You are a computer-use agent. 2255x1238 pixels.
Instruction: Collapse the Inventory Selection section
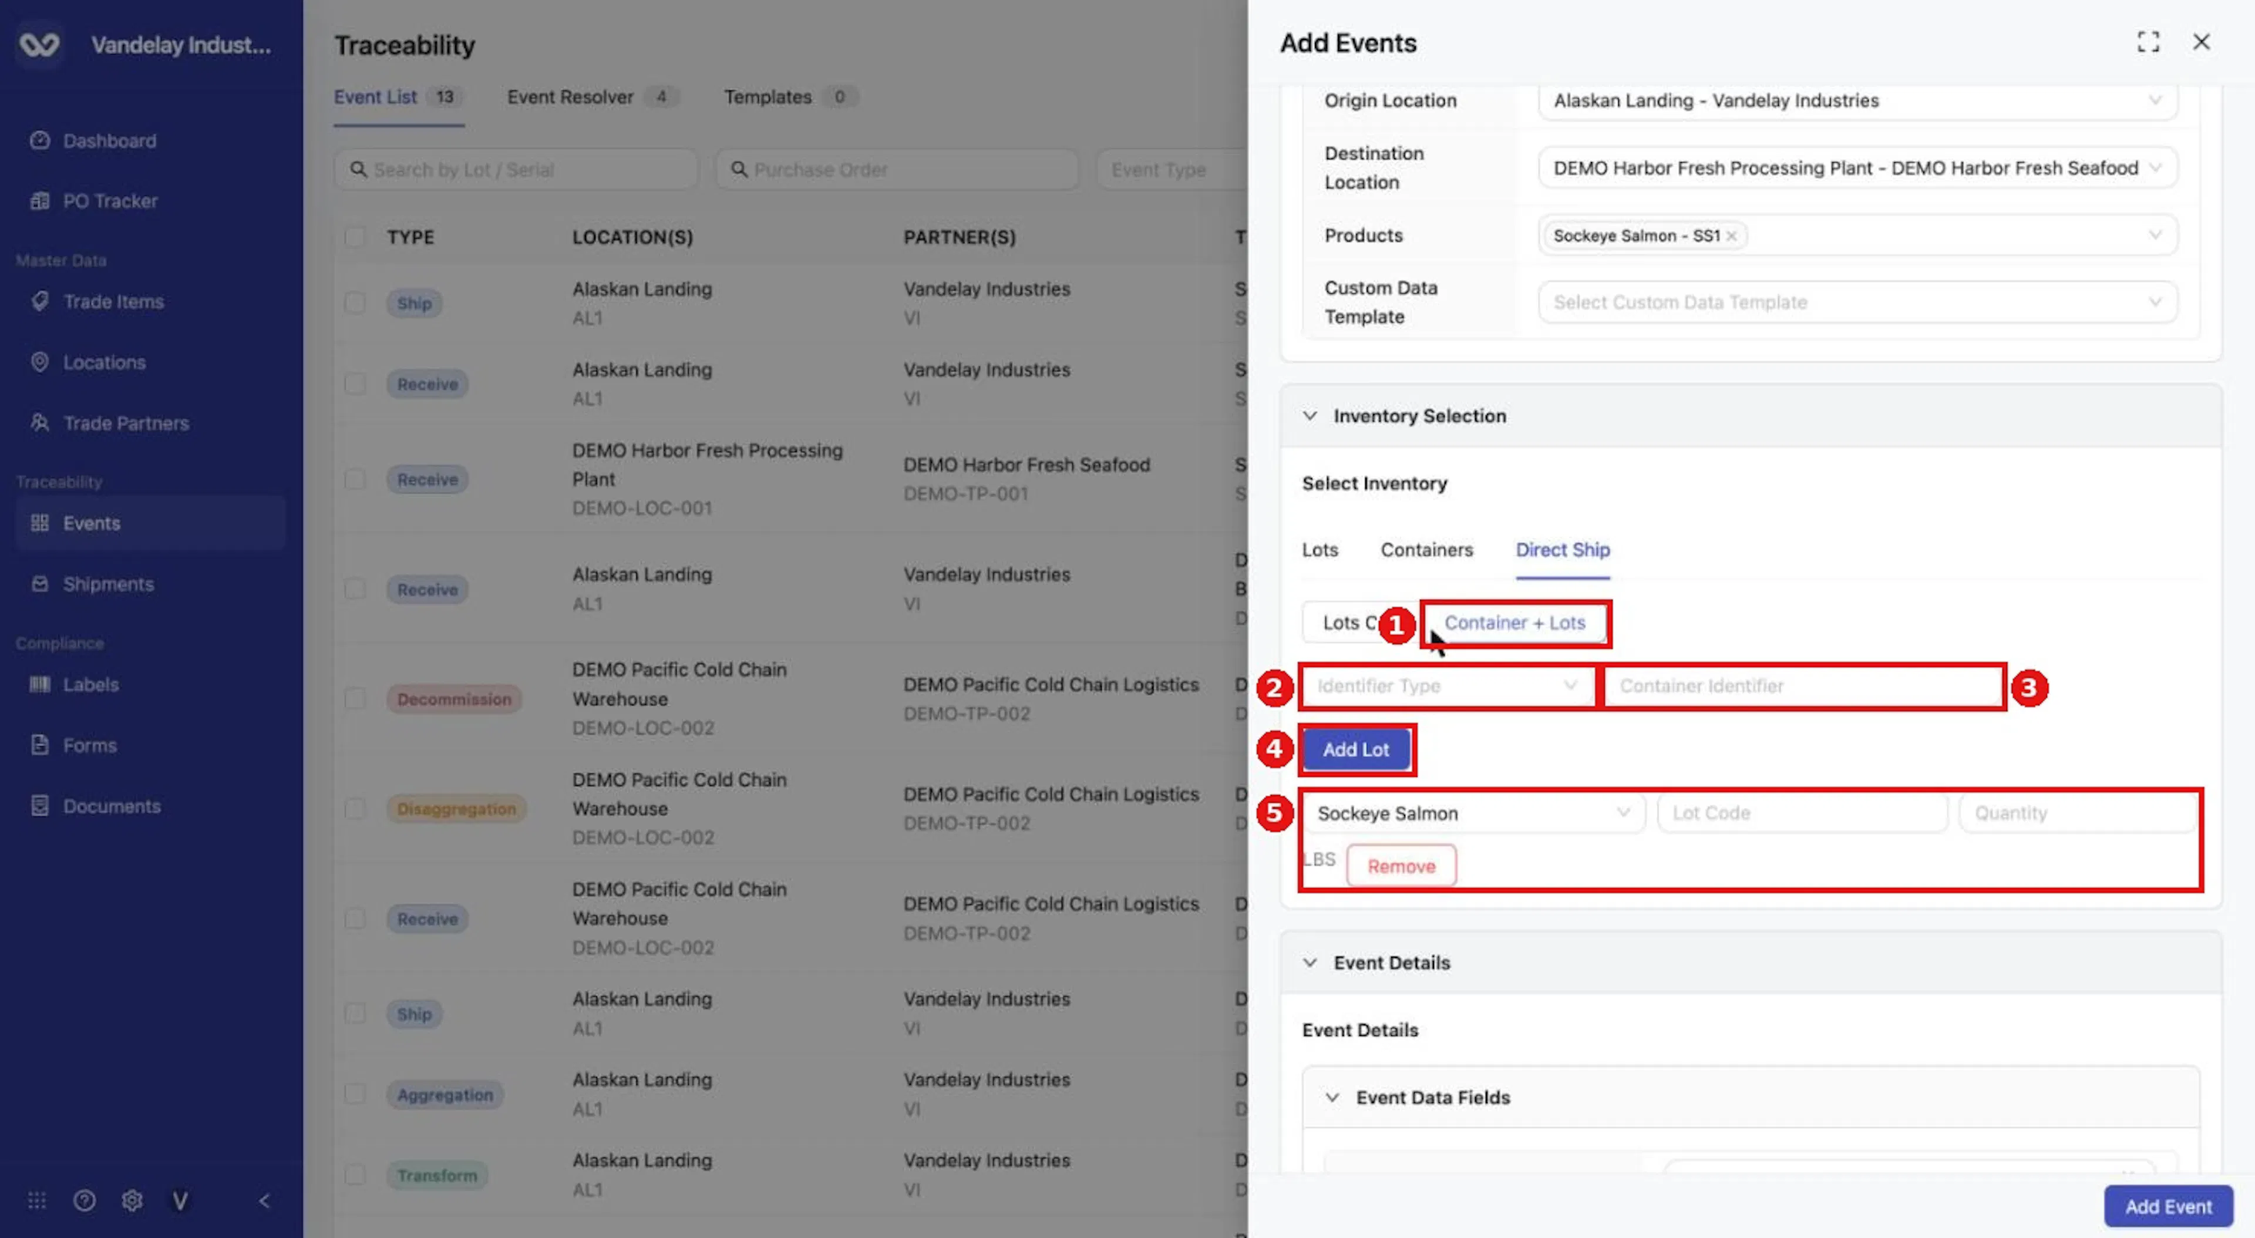(x=1310, y=416)
